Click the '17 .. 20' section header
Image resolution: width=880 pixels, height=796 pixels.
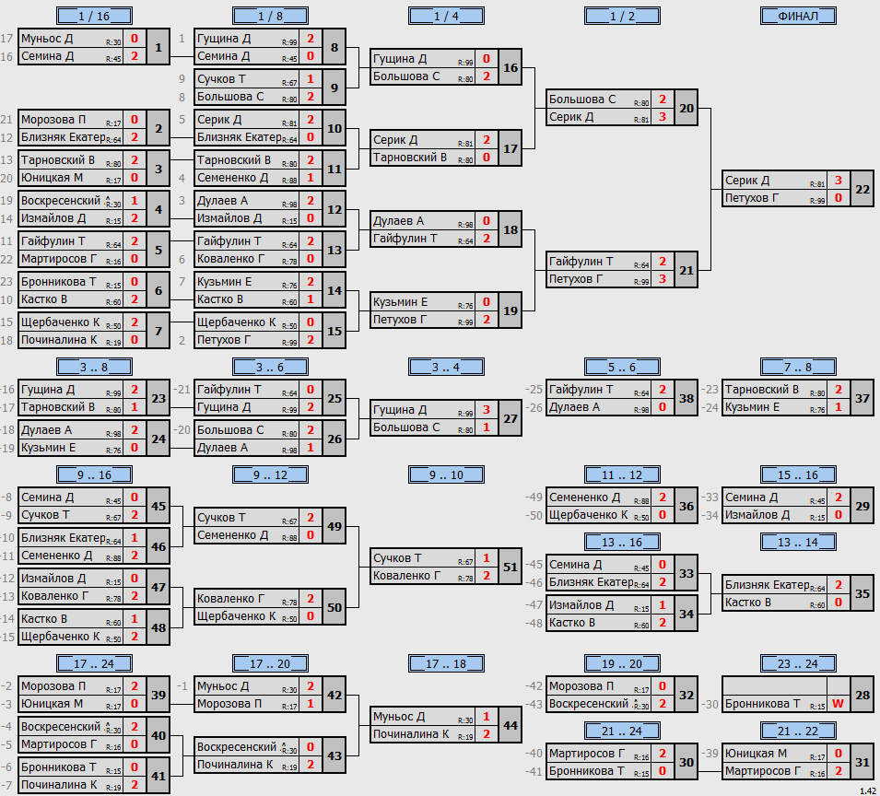tap(270, 663)
